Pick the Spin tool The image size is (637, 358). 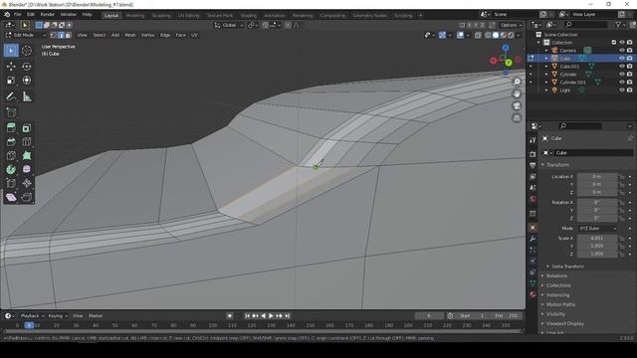[11, 169]
